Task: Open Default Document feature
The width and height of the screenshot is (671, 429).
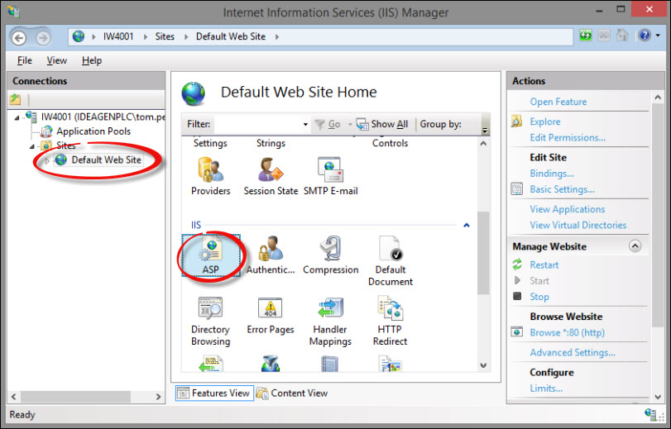Action: tap(391, 261)
